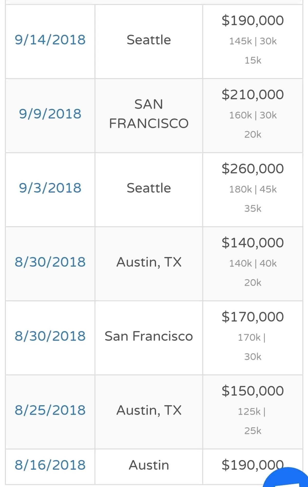This screenshot has height=487, width=308.
Task: Click the 145k | 30k breakdown text
Action: coord(253,41)
